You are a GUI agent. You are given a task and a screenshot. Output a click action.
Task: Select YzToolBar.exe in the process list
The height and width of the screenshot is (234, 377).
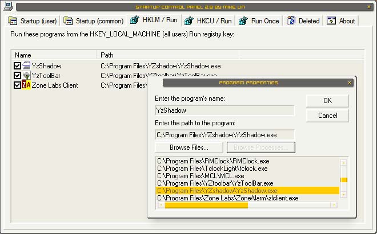point(215,183)
